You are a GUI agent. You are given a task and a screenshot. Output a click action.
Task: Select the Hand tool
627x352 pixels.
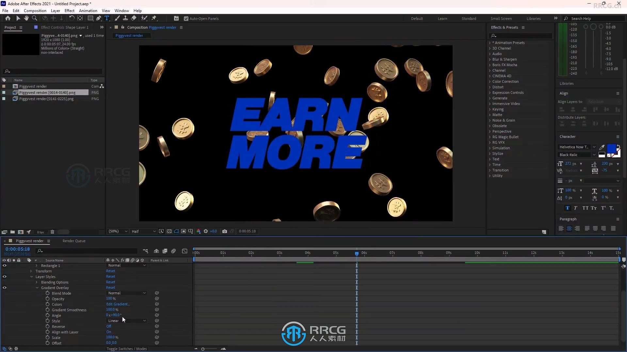(26, 18)
